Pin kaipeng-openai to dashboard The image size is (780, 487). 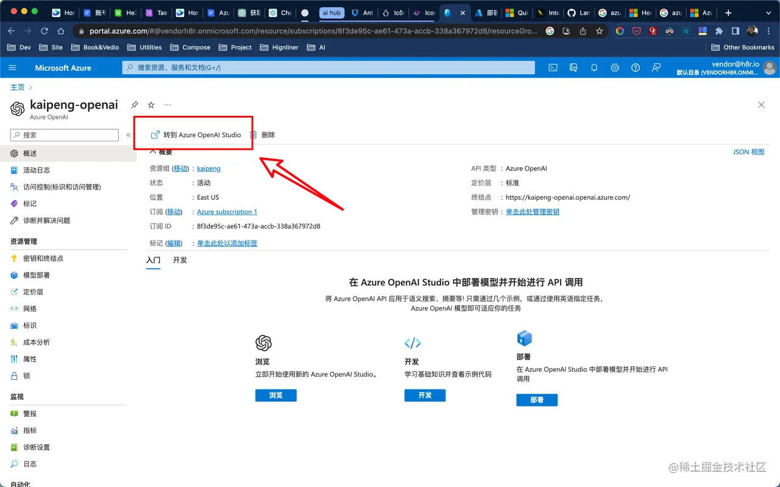click(x=135, y=105)
